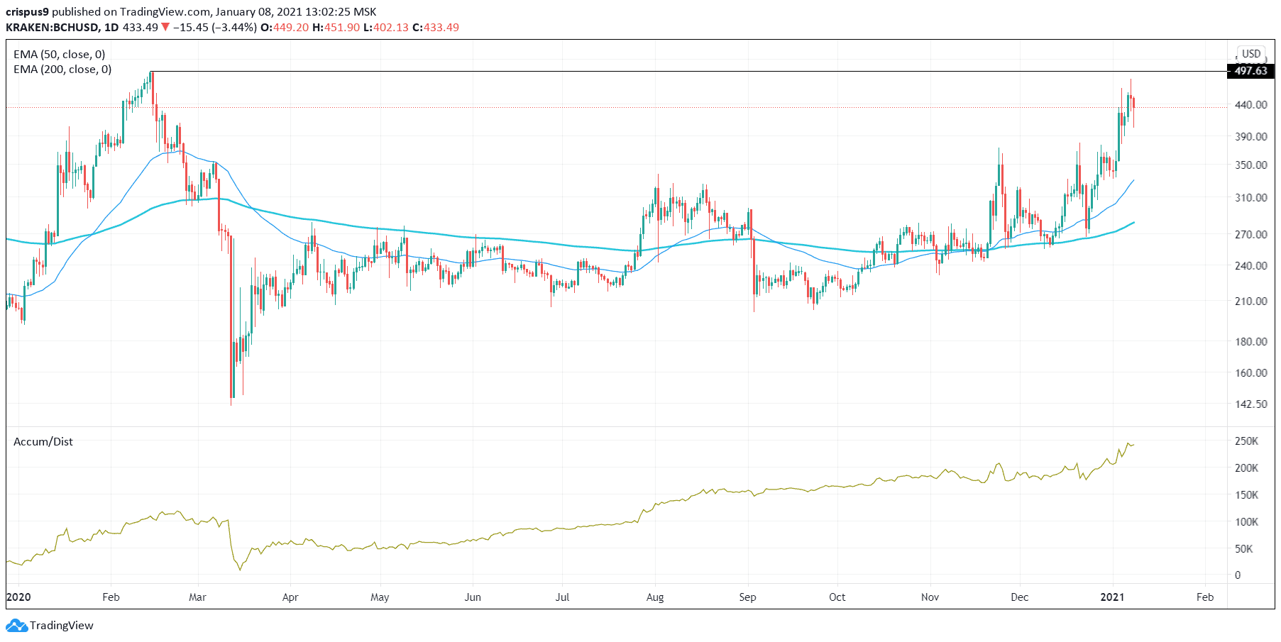Click the KRAKEN:BCHUSD symbol title

click(52, 28)
